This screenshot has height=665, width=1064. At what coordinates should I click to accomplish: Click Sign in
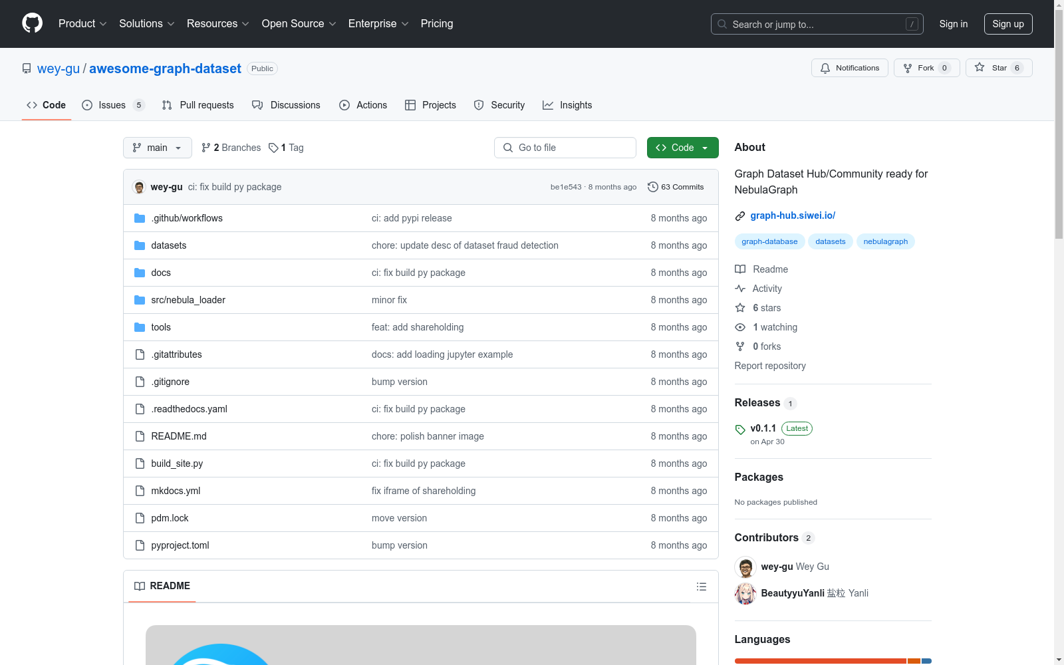954,24
